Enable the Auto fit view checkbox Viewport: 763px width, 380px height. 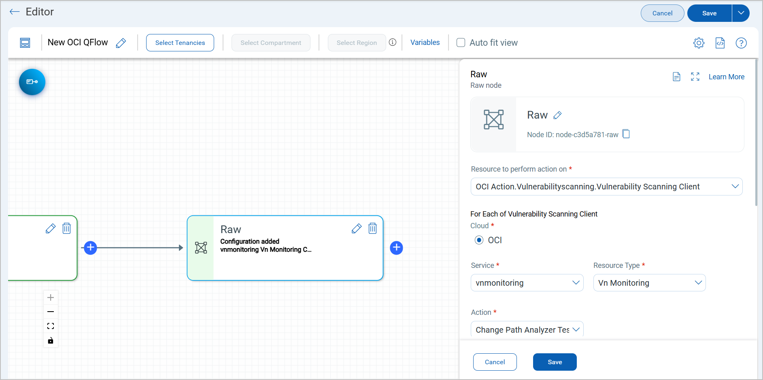[x=461, y=43]
